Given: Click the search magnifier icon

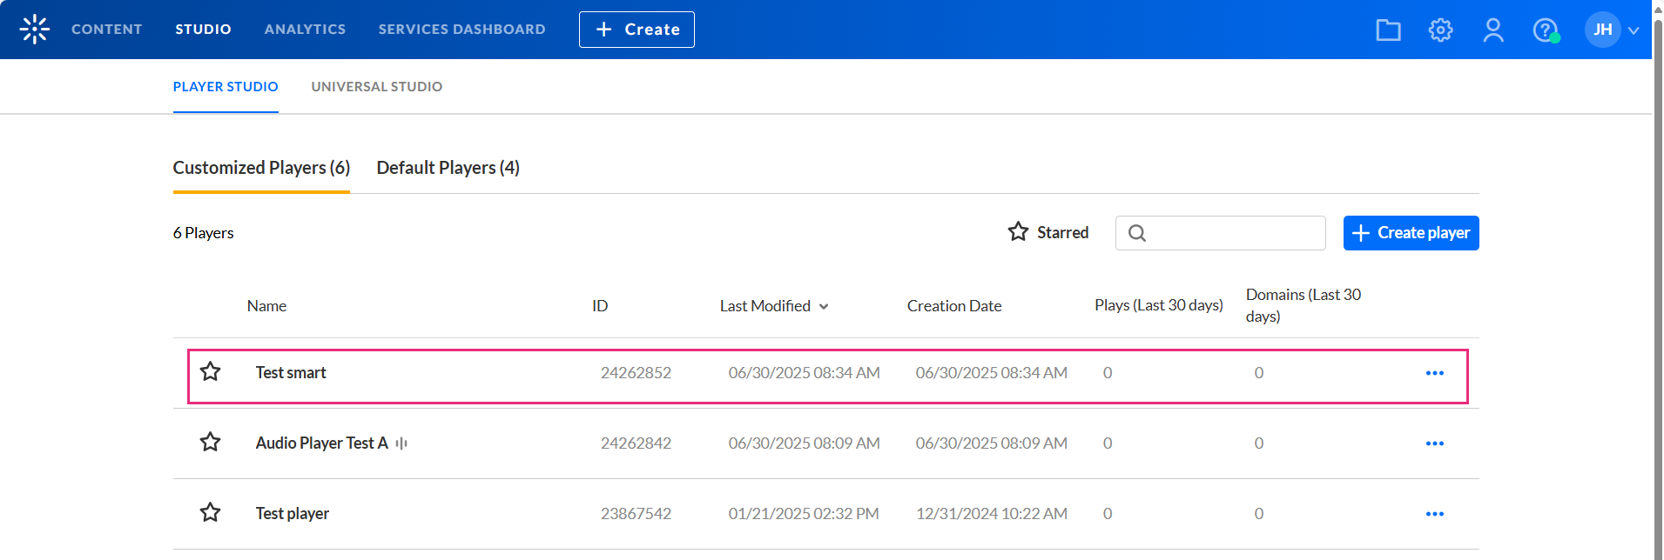Looking at the screenshot, I should [x=1137, y=233].
